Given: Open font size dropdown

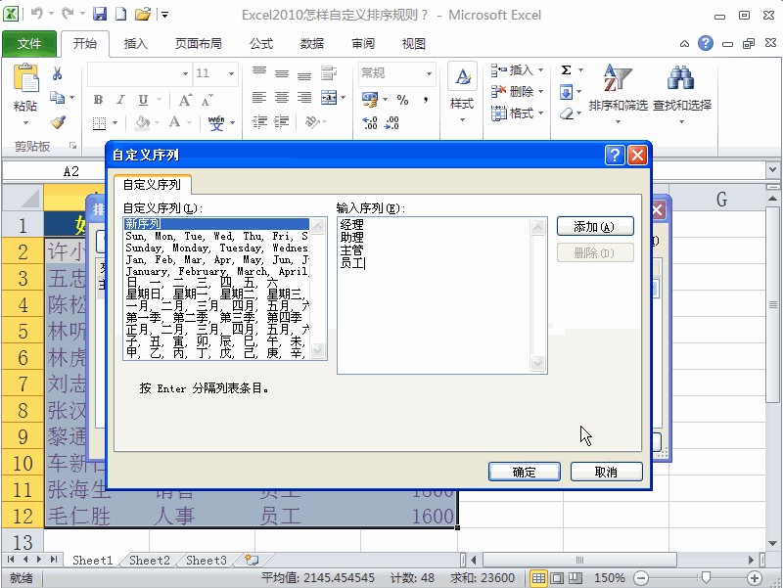Looking at the screenshot, I should tap(231, 74).
